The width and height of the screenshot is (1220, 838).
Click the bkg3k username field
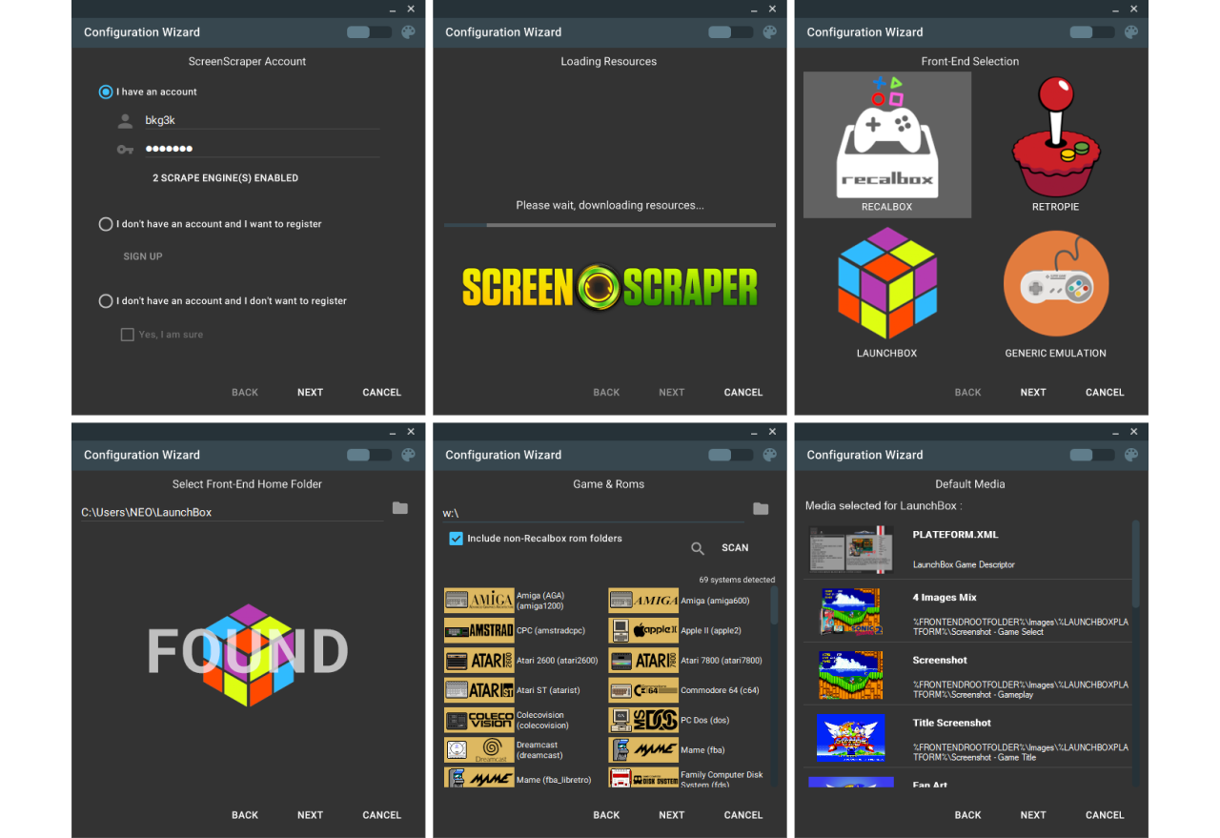(x=262, y=120)
